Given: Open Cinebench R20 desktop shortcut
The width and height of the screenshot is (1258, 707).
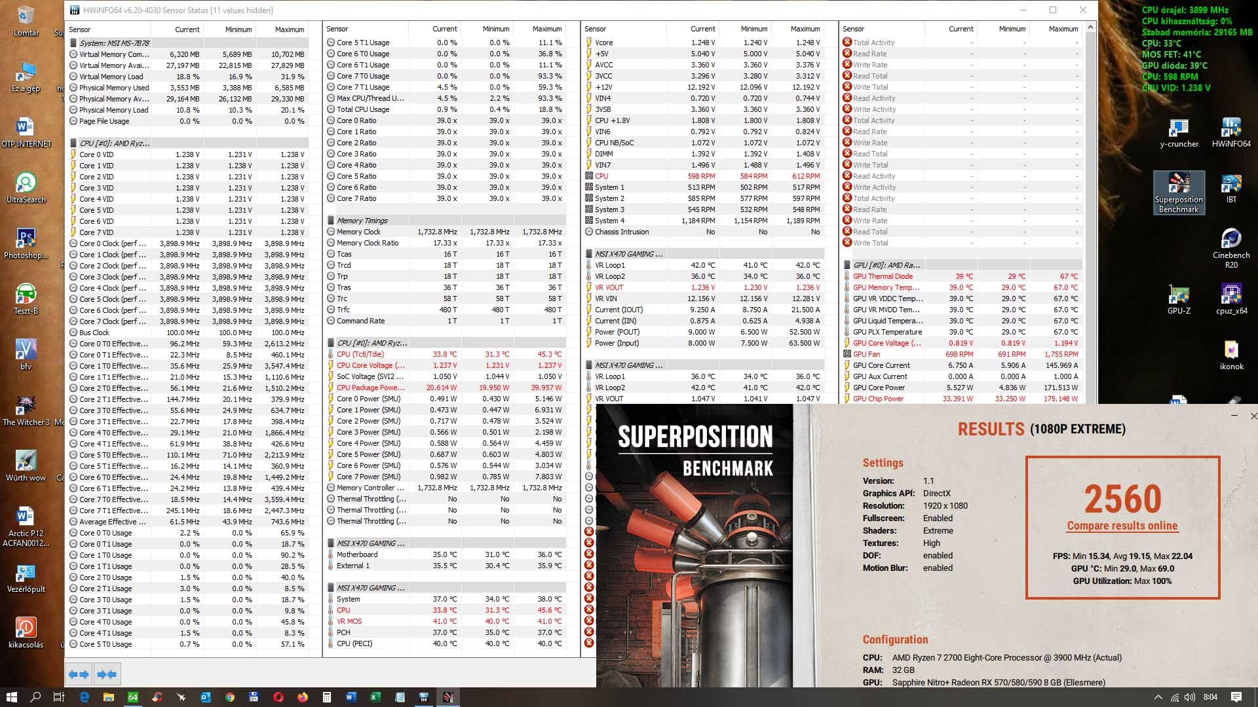Looking at the screenshot, I should pos(1231,249).
